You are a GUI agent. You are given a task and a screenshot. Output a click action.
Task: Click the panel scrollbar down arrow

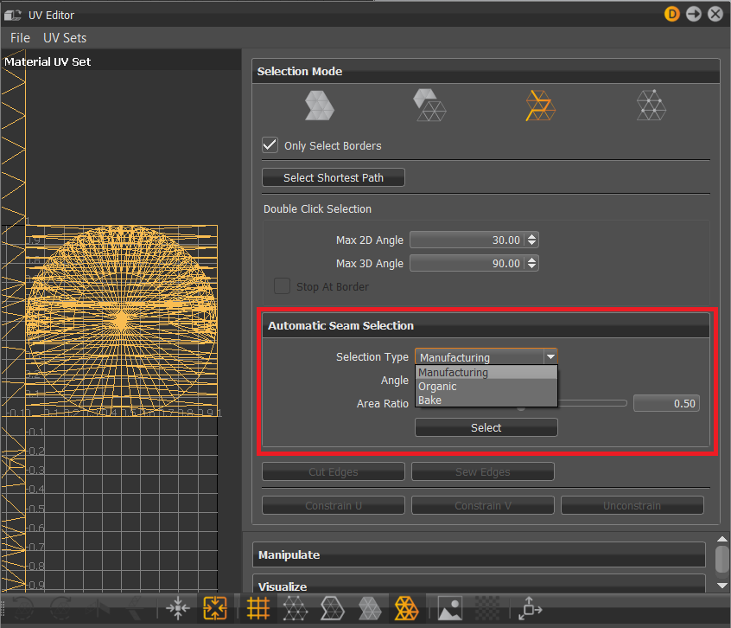tap(722, 585)
